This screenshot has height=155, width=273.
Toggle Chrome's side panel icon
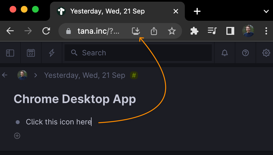(x=230, y=31)
